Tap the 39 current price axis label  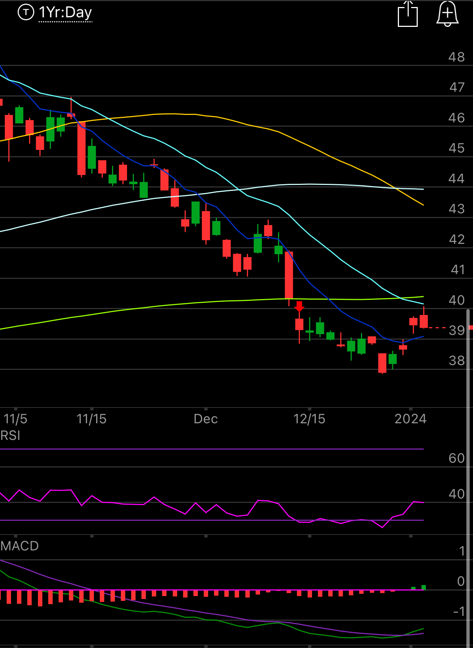[x=457, y=330]
